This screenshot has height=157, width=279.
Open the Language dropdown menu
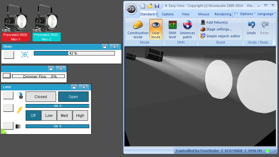pos(266,14)
